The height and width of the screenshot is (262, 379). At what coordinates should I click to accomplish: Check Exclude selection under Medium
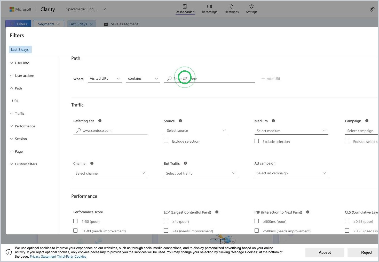pyautogui.click(x=257, y=141)
